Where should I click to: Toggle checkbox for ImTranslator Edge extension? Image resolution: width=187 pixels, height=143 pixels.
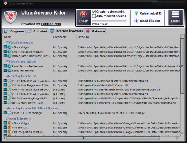[x=5, y=56]
